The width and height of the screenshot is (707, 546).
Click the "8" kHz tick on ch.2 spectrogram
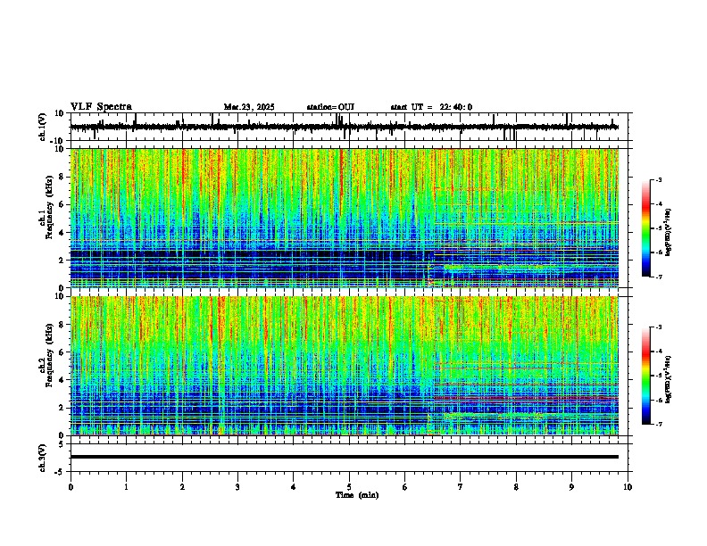point(62,325)
